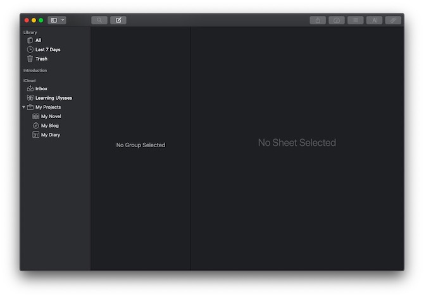Close the window with red button
The image size is (424, 297).
27,20
